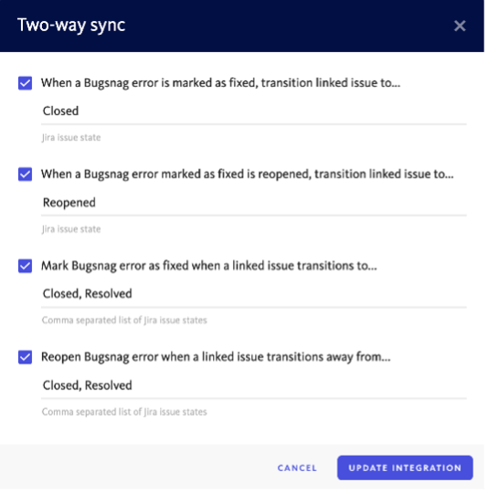
Task: Click the comma separated list hint under Reopen Bugsnag
Action: click(124, 412)
